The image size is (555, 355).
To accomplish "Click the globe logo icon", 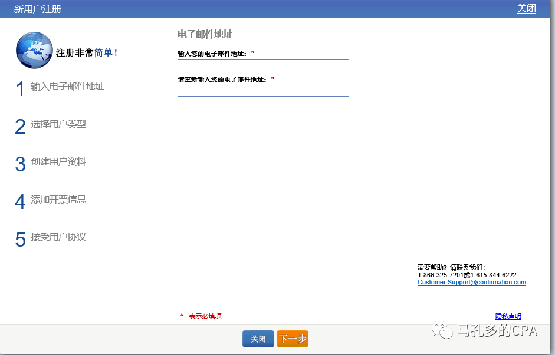I will (x=34, y=50).
